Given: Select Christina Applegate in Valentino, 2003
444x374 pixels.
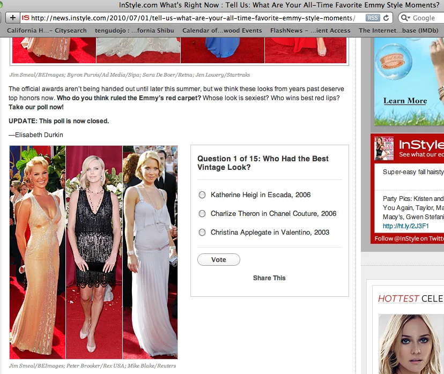Looking at the screenshot, I should [202, 232].
